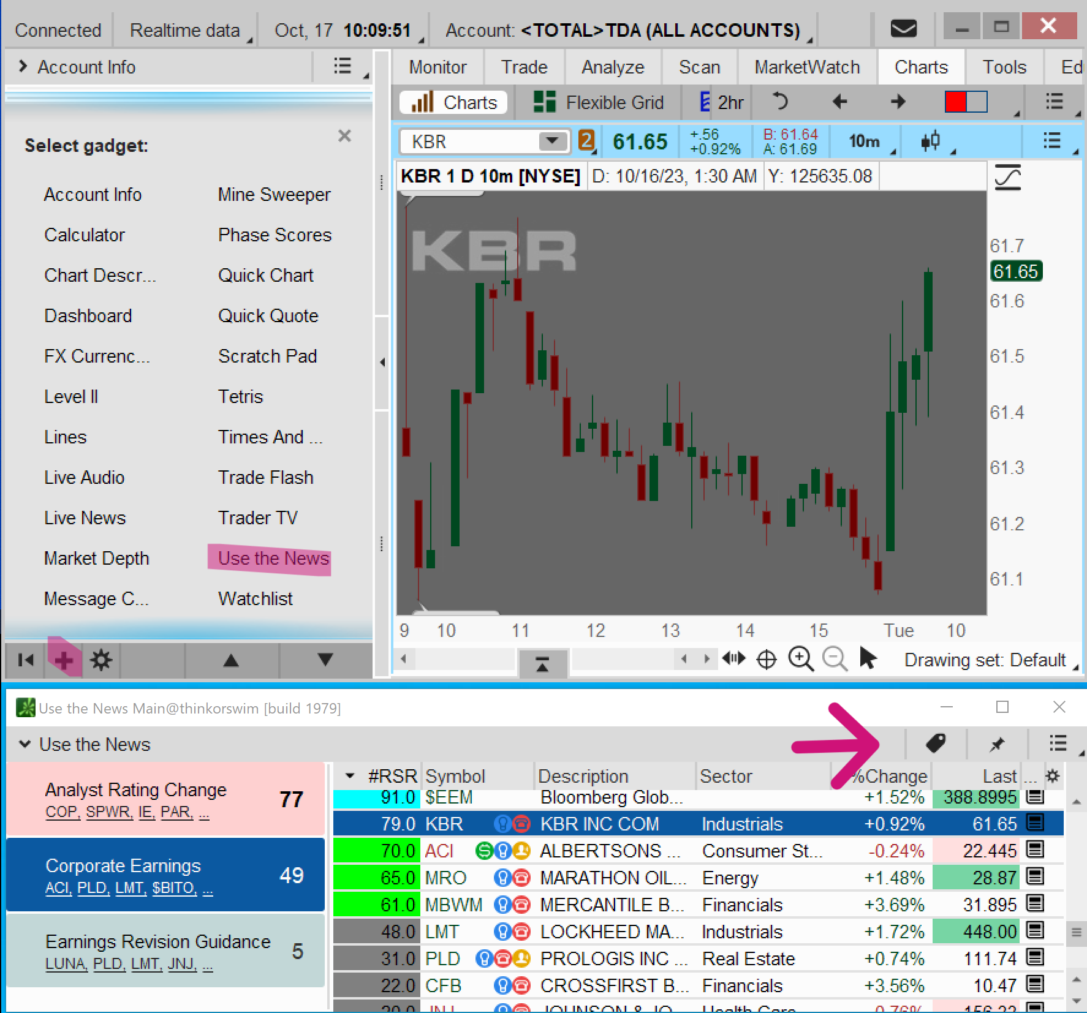Click the chart undo arrow icon

point(779,101)
